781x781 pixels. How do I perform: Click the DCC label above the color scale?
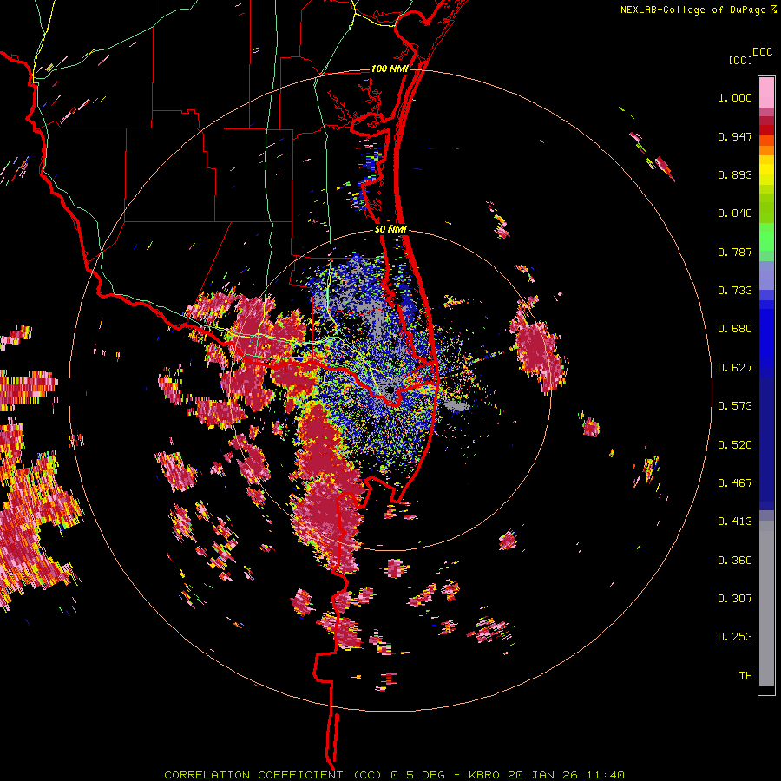[762, 51]
